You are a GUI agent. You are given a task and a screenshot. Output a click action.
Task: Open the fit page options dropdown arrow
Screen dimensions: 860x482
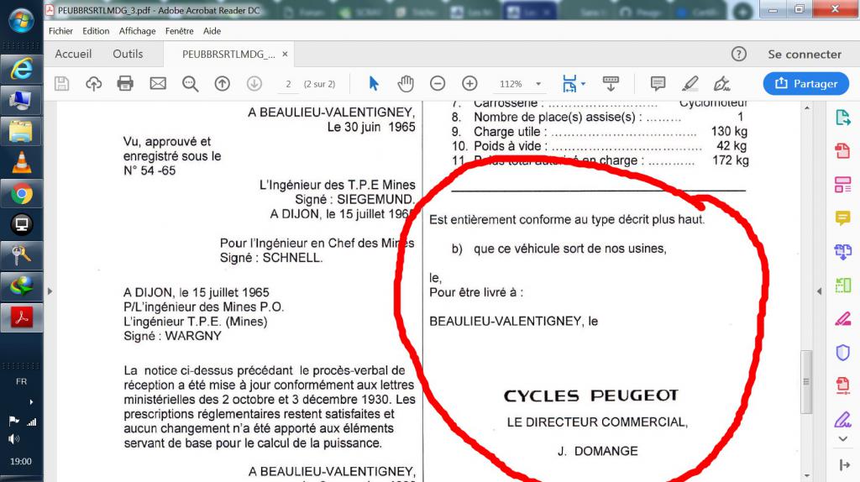[583, 84]
